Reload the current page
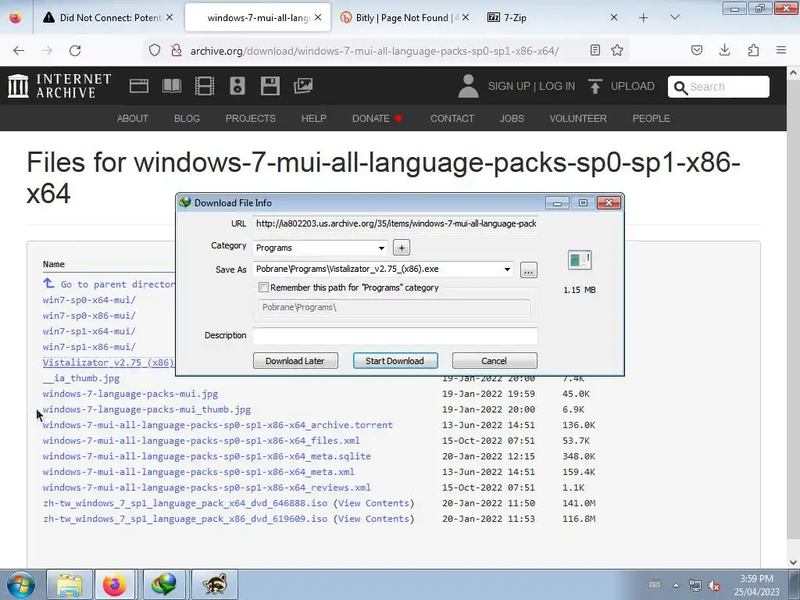 [75, 51]
